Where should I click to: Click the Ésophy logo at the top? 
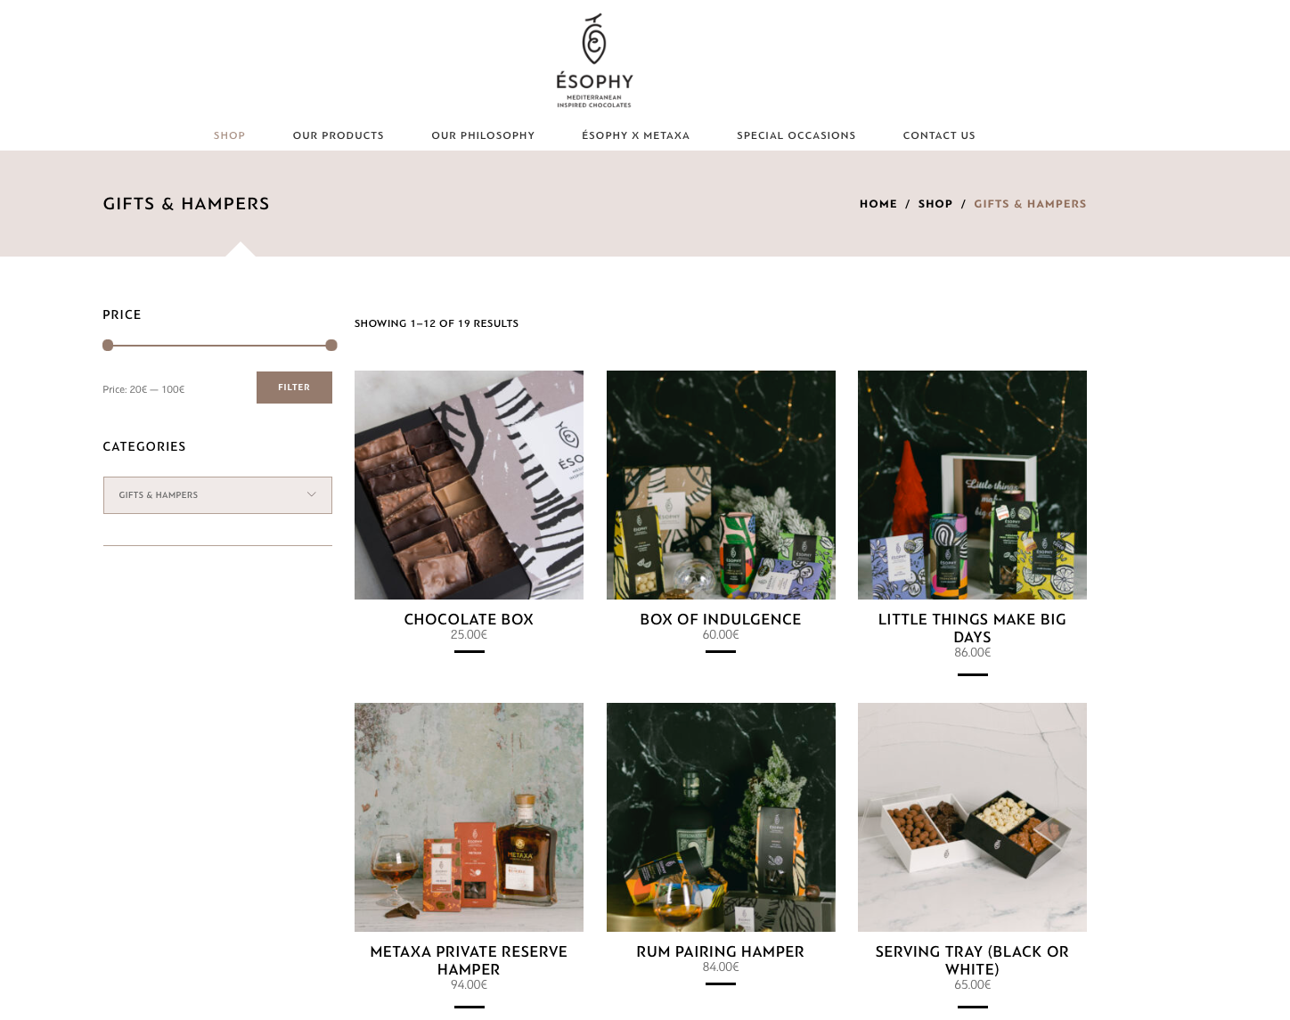[594, 61]
